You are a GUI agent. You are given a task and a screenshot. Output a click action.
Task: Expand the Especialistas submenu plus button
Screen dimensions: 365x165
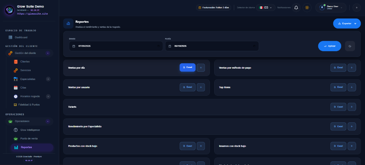[48, 79]
